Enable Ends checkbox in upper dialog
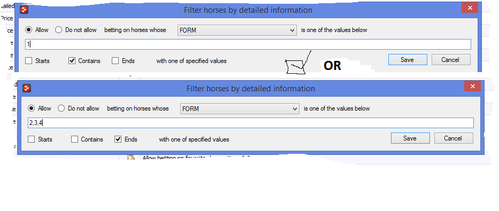The width and height of the screenshot is (499, 211). 115,61
